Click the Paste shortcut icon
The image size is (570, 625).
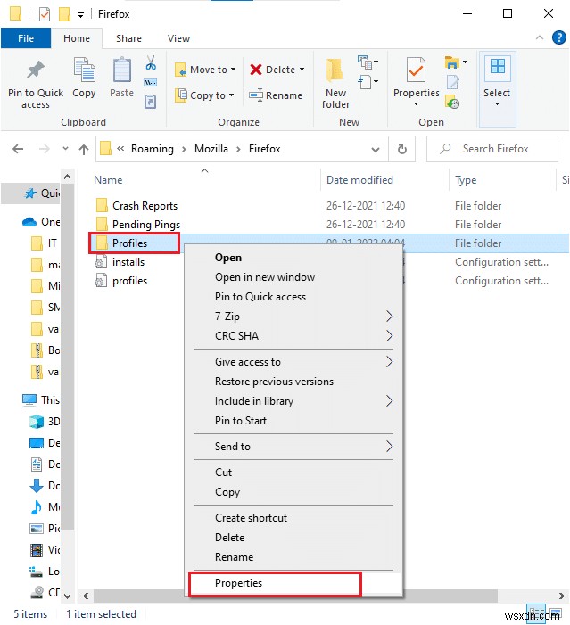pos(151,102)
